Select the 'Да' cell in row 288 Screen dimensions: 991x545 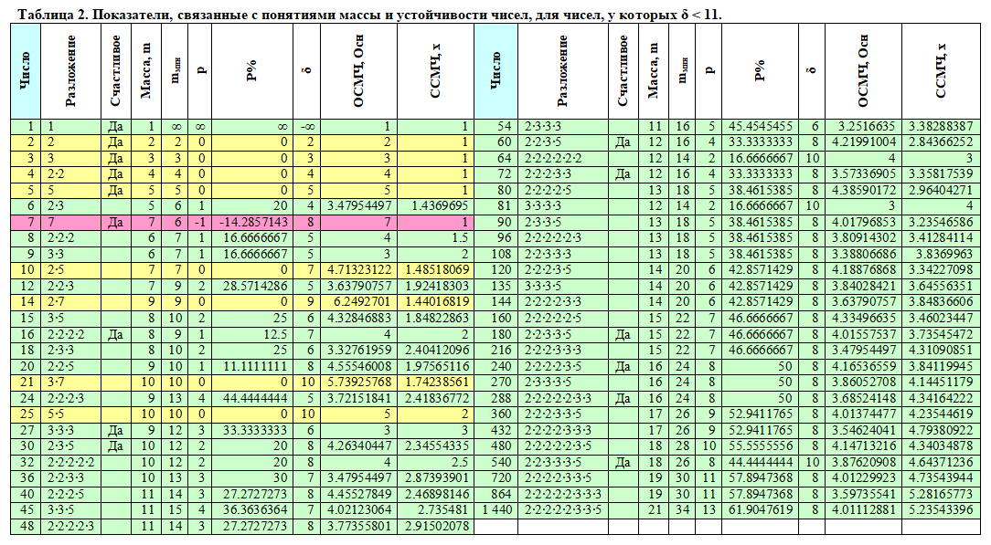(x=623, y=398)
